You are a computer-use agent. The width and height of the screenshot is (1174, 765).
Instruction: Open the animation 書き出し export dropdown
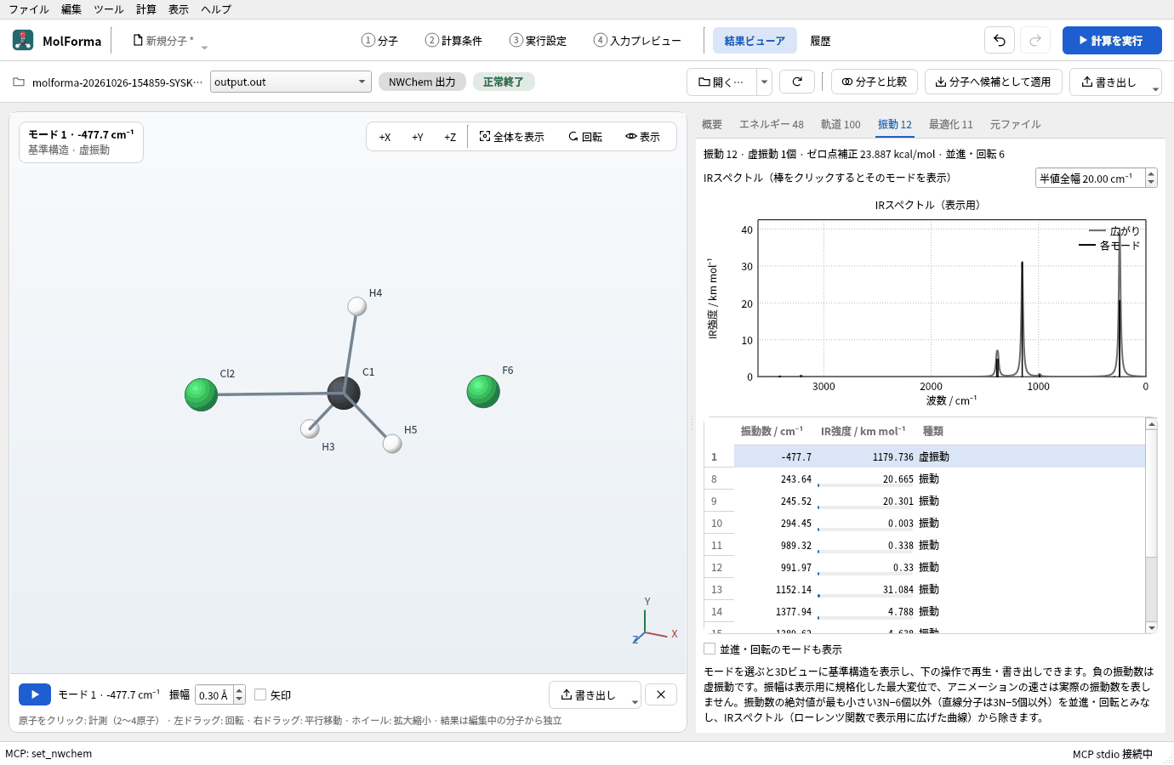pyautogui.click(x=596, y=694)
